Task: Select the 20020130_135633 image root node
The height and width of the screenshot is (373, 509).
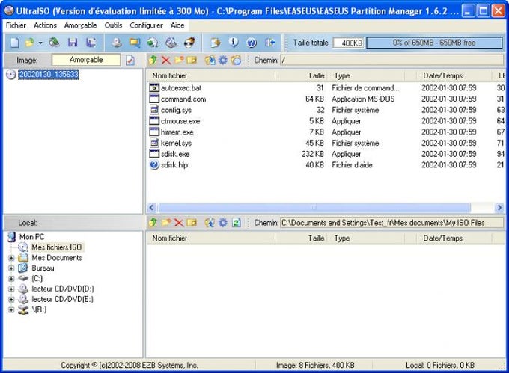Action: [49, 74]
